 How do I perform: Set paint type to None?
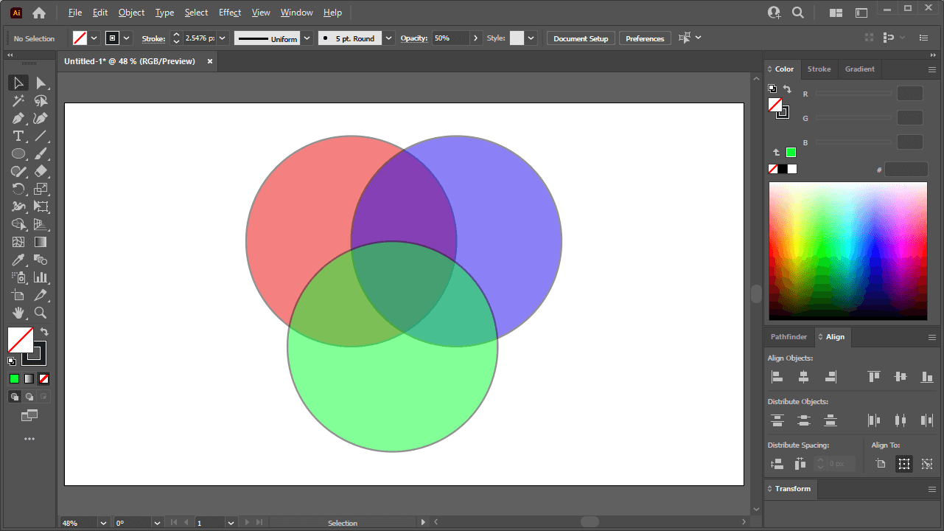click(x=44, y=379)
